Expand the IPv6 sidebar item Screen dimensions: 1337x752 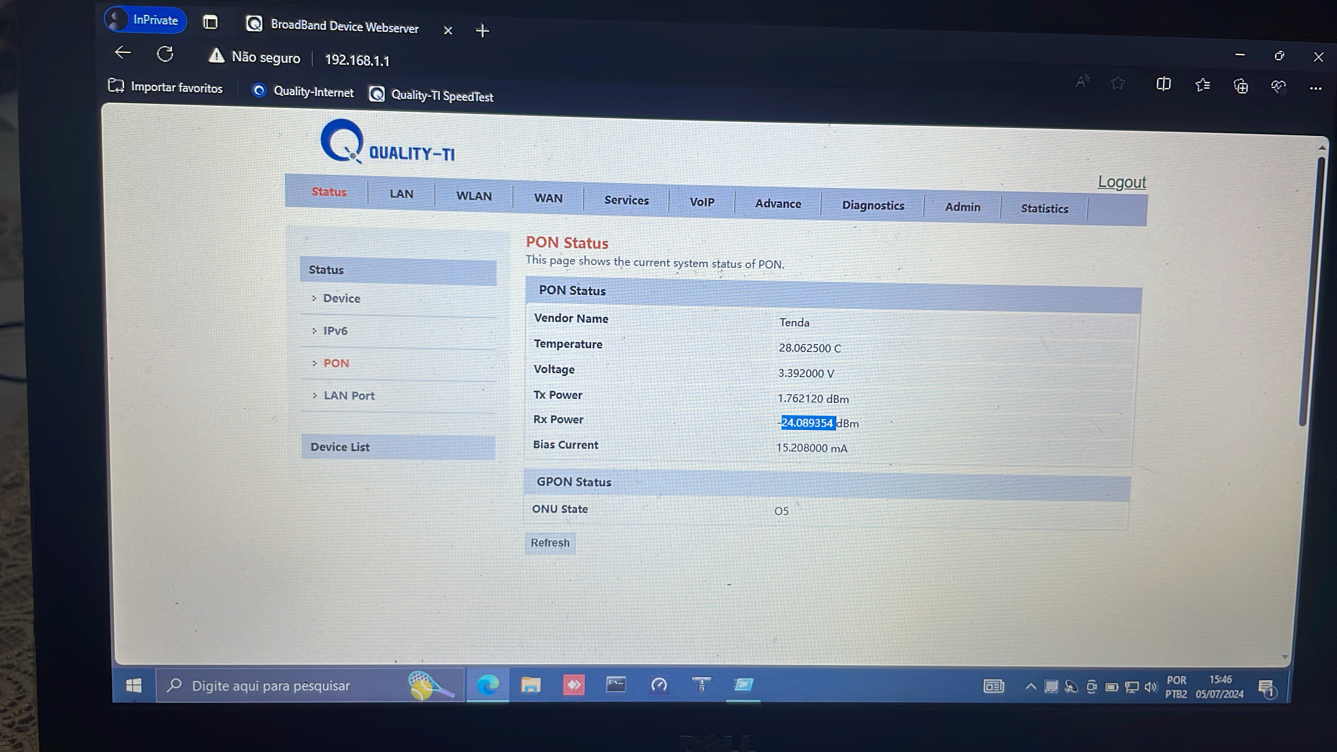(335, 331)
